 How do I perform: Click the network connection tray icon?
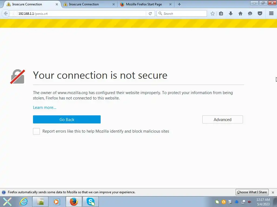pyautogui.click(x=243, y=202)
